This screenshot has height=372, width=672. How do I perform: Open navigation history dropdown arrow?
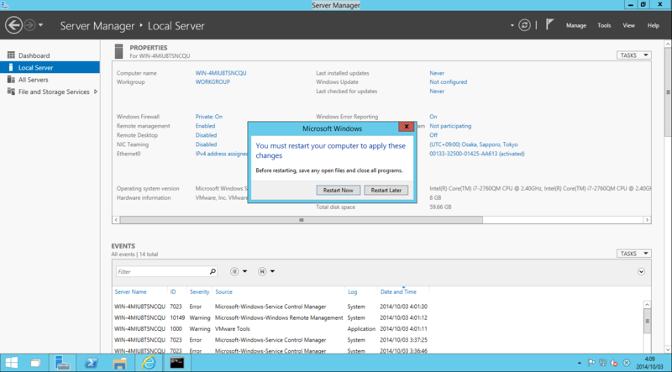pyautogui.click(x=40, y=25)
